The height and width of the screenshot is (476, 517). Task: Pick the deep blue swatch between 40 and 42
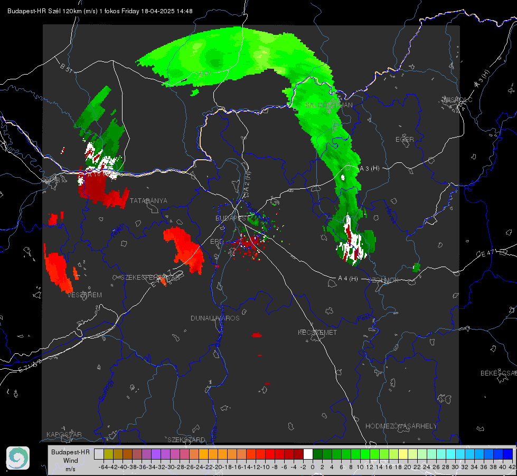pos(508,454)
